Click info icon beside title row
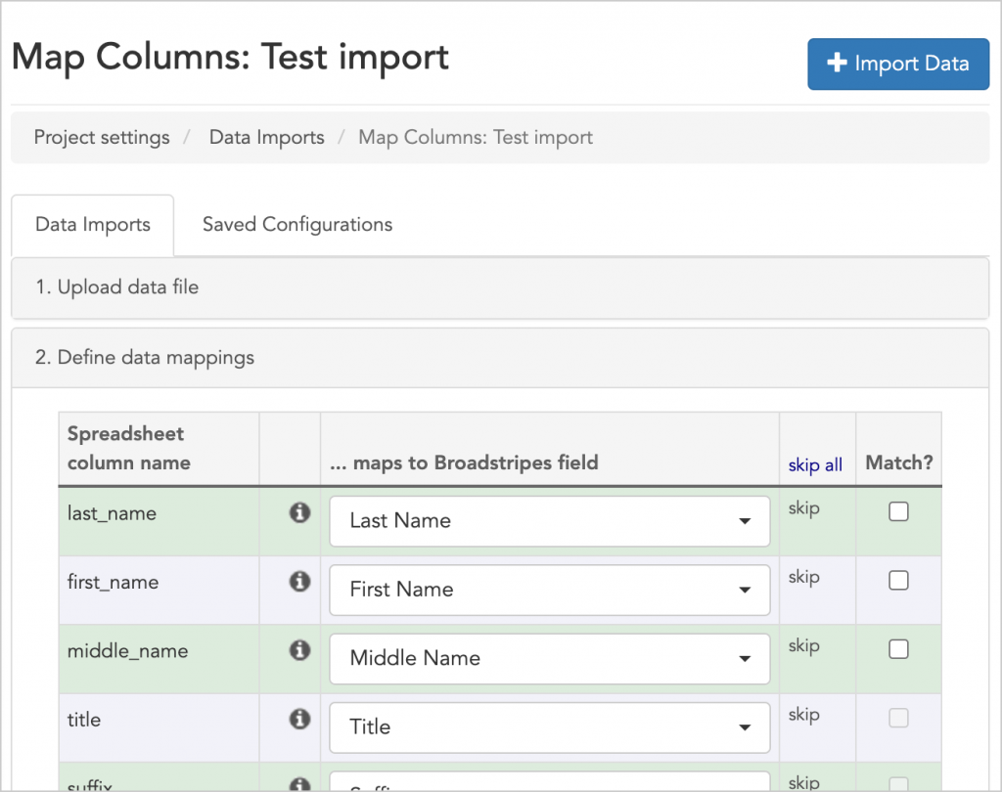1002x792 pixels. point(300,719)
